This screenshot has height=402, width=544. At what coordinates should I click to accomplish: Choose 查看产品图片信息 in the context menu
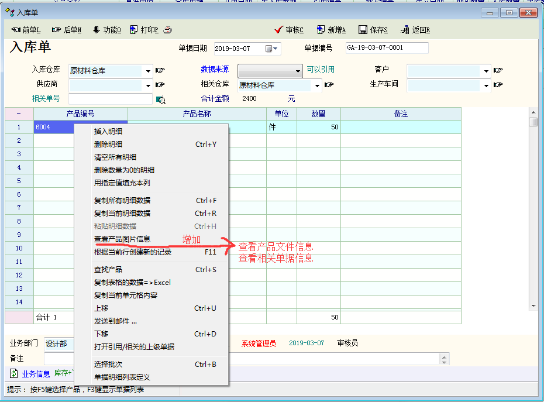[x=122, y=239]
